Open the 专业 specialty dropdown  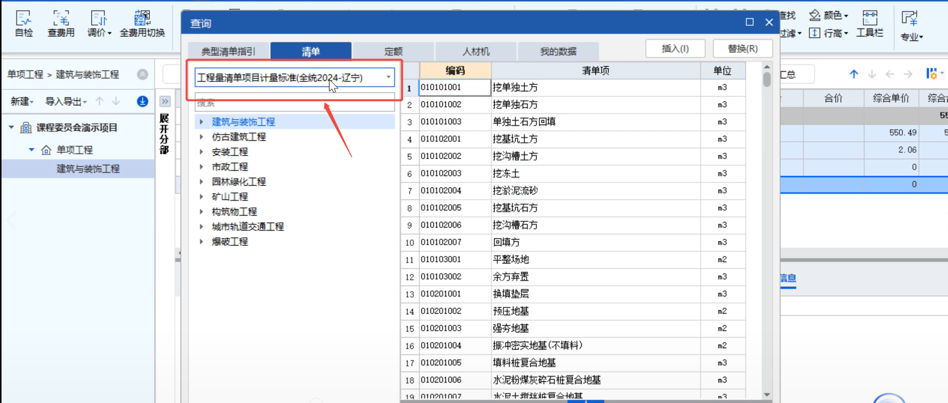click(x=911, y=26)
